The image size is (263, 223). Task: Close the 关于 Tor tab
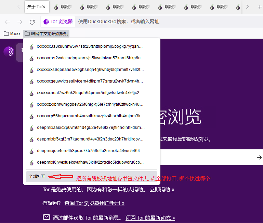(44, 7)
